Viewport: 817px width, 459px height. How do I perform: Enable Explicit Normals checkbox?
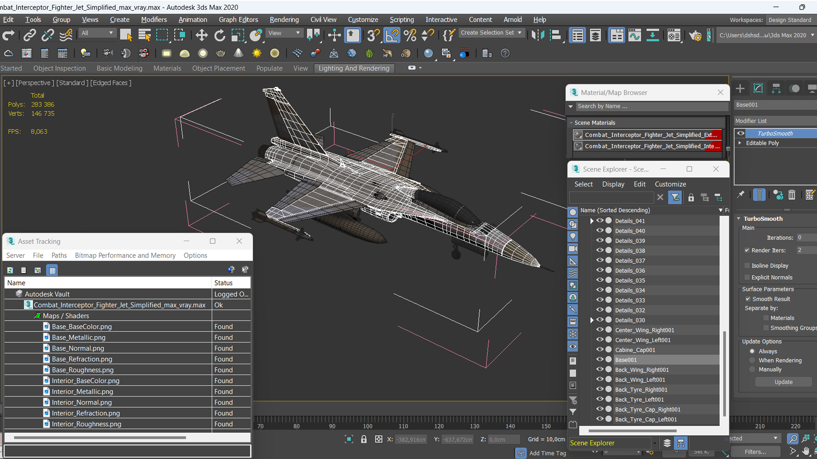click(x=747, y=278)
